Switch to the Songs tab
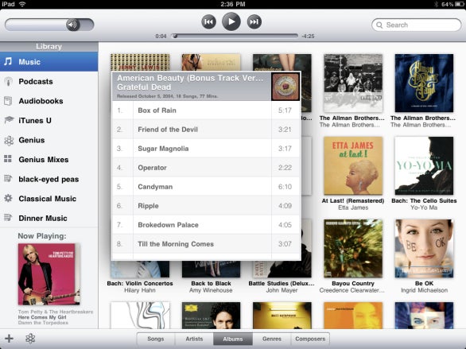 tap(156, 339)
